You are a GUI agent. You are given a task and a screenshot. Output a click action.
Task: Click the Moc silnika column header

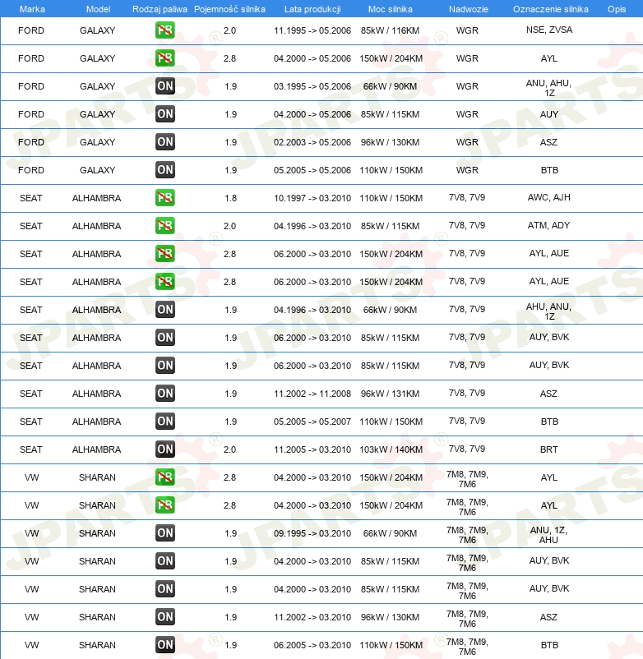[x=391, y=9]
